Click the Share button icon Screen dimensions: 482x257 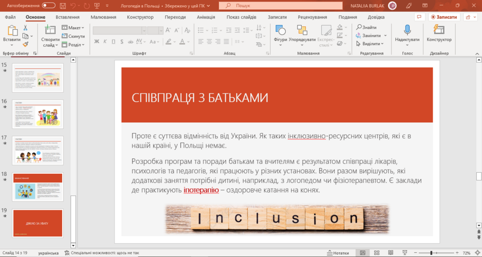point(470,17)
